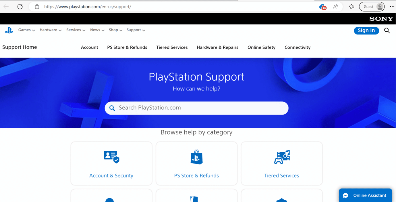Click the Guest profile button
396x202 pixels.
[x=372, y=6]
